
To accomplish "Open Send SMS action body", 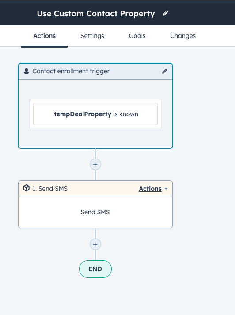I will pyautogui.click(x=95, y=212).
